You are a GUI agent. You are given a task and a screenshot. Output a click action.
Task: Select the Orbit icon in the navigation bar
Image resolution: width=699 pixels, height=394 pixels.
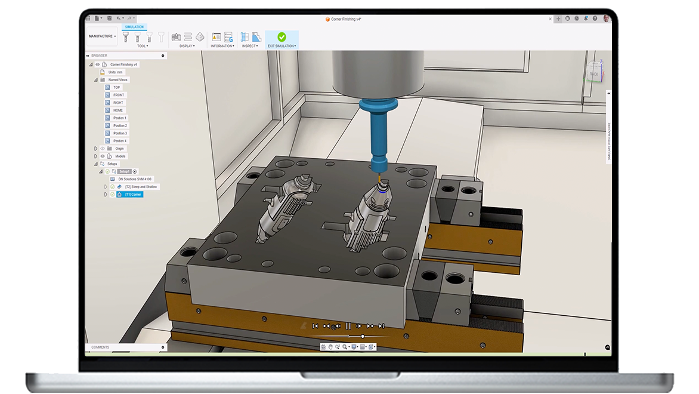[324, 347]
